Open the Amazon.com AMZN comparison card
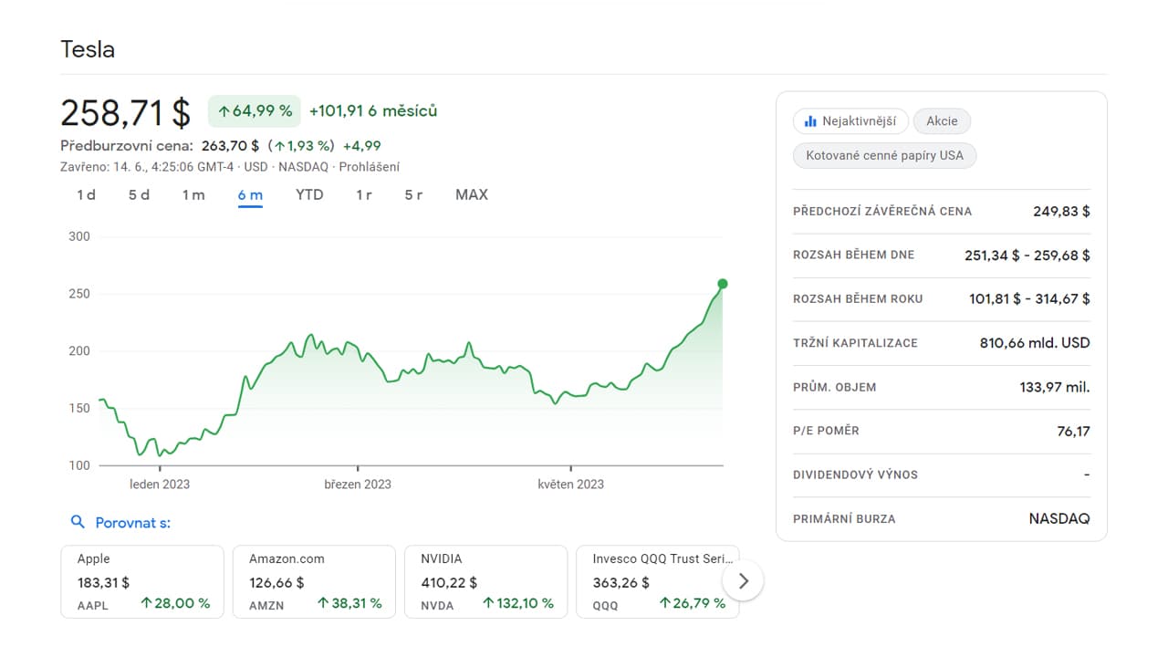The image size is (1168, 657). tap(314, 581)
